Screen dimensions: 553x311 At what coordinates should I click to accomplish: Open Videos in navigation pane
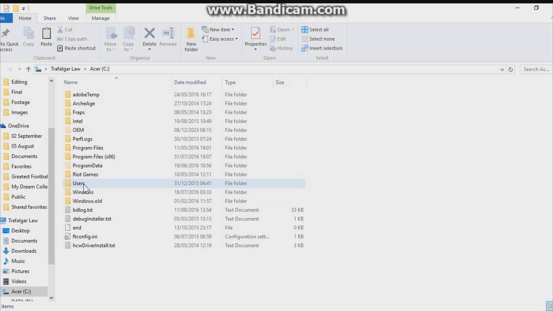pos(19,281)
